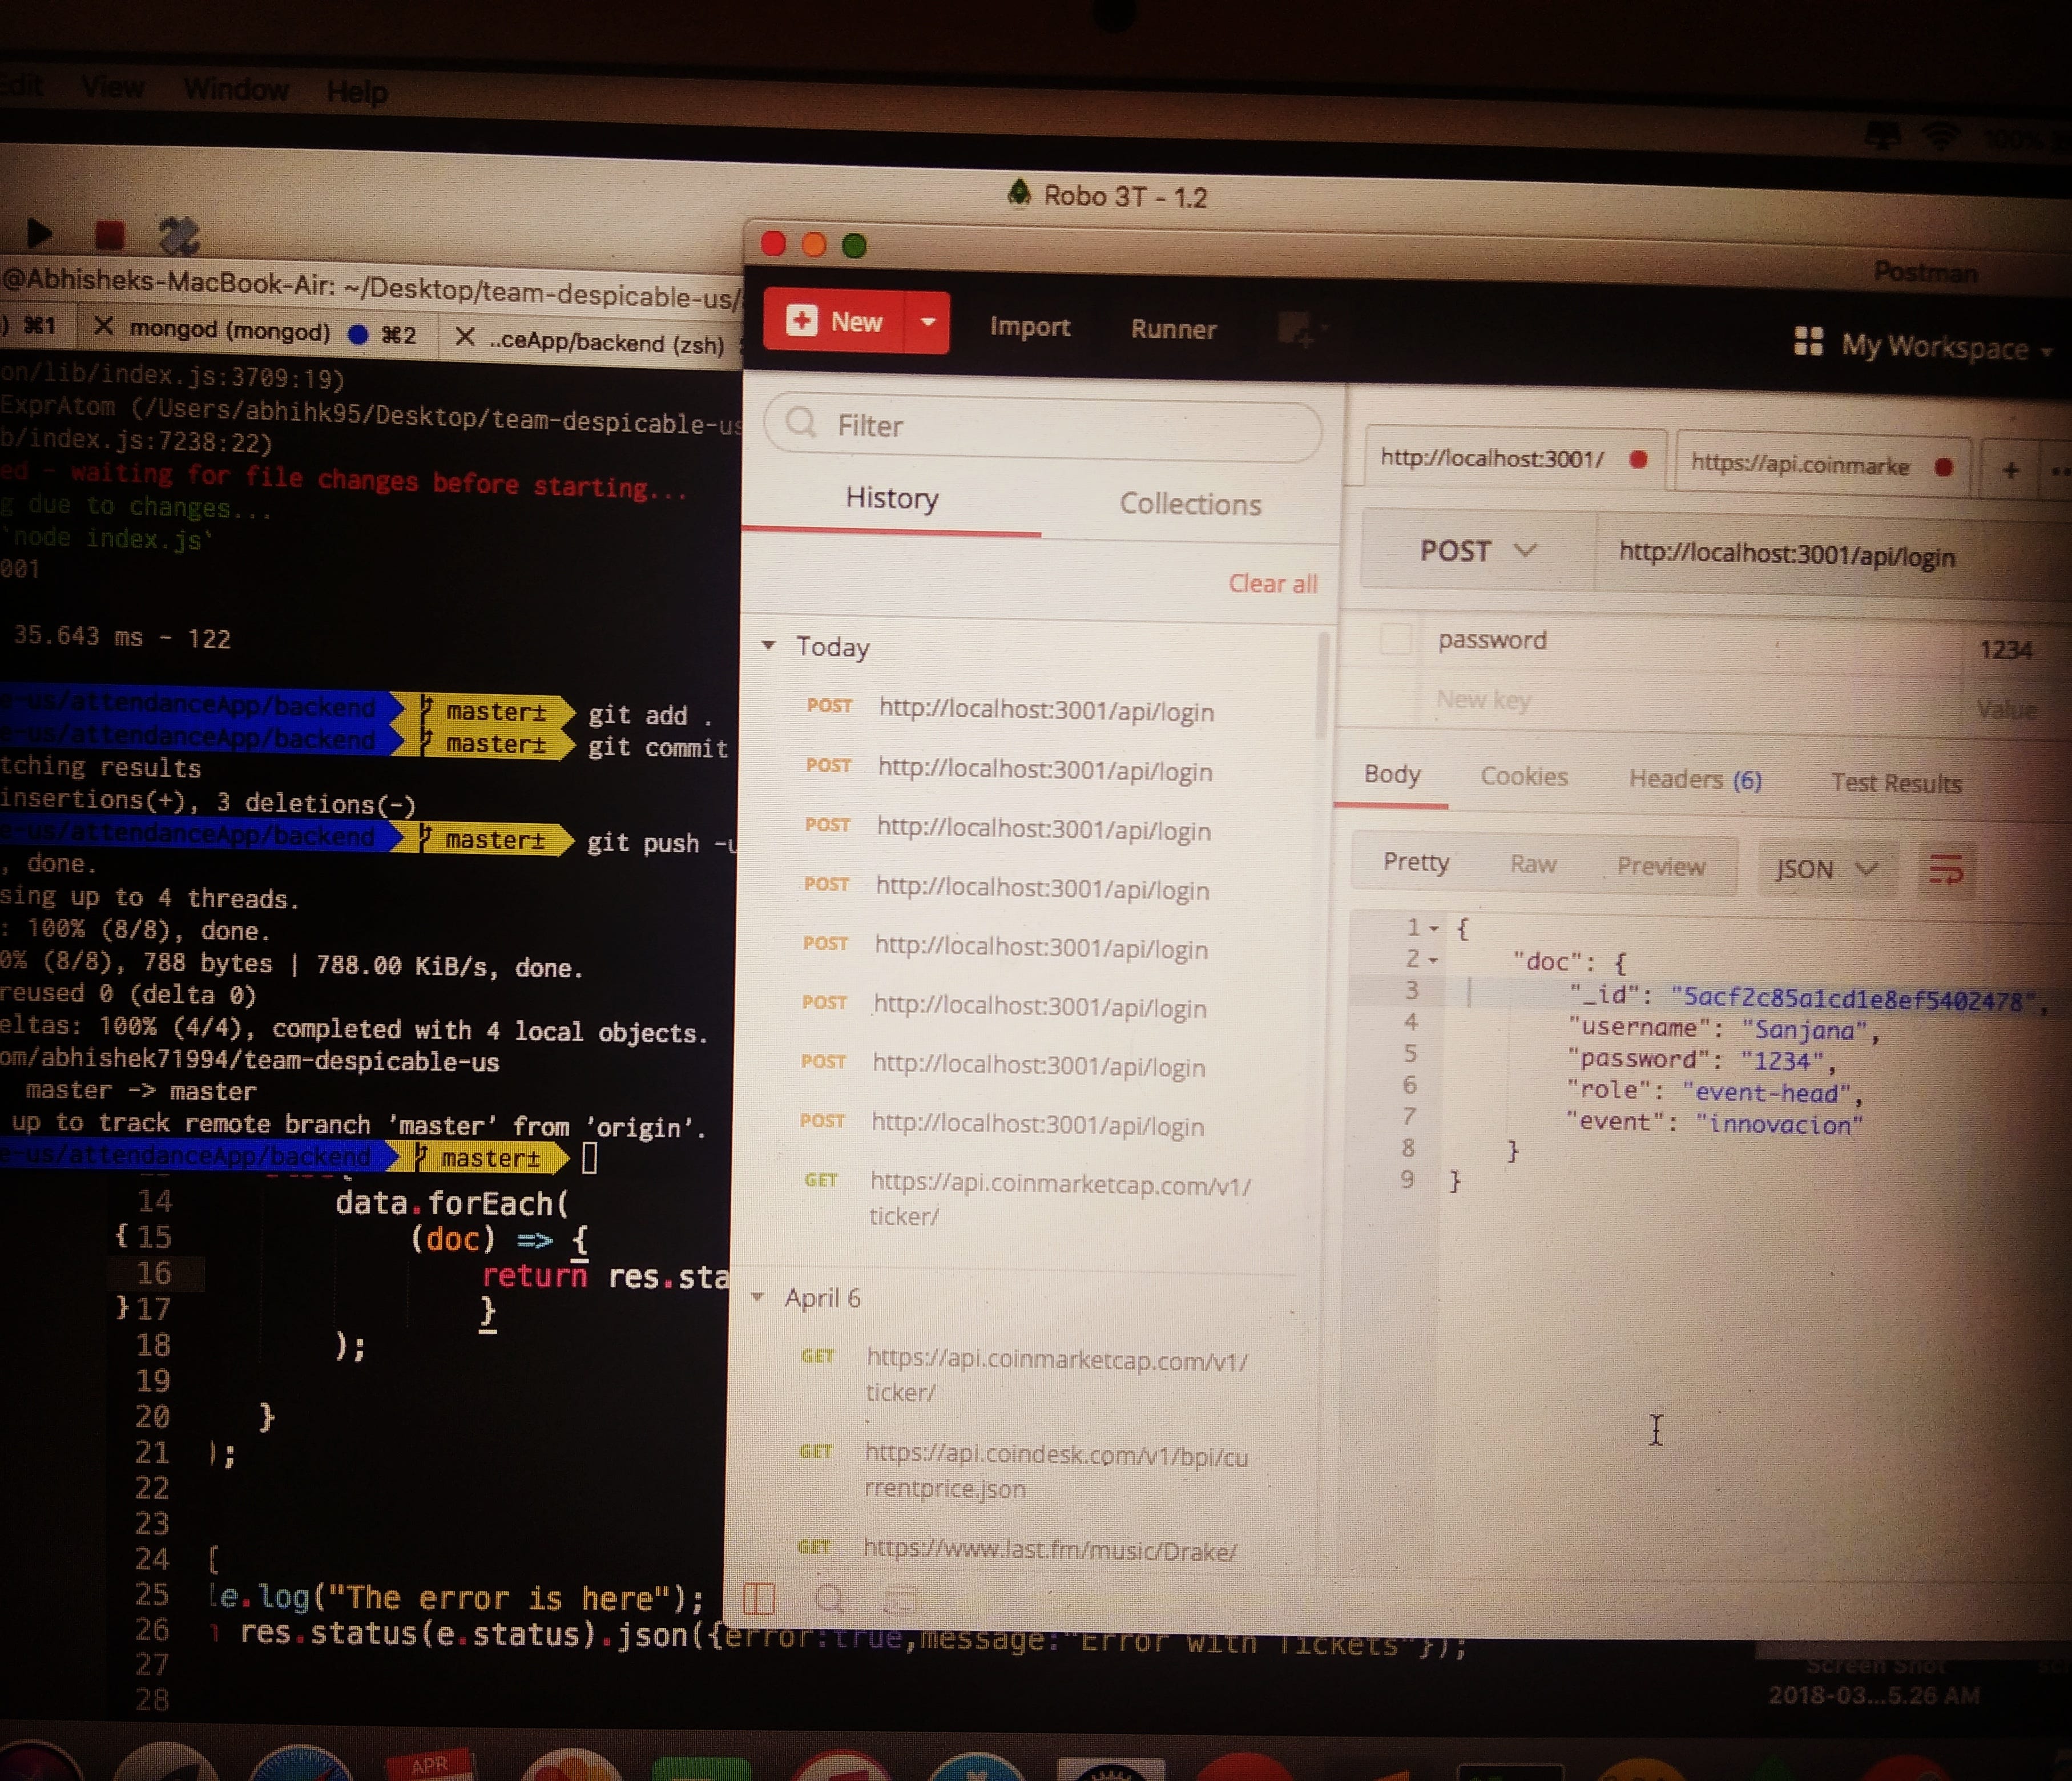Screen dimensions: 2072x1781
Task: Collapse the April 6 history group
Action: tap(758, 1297)
